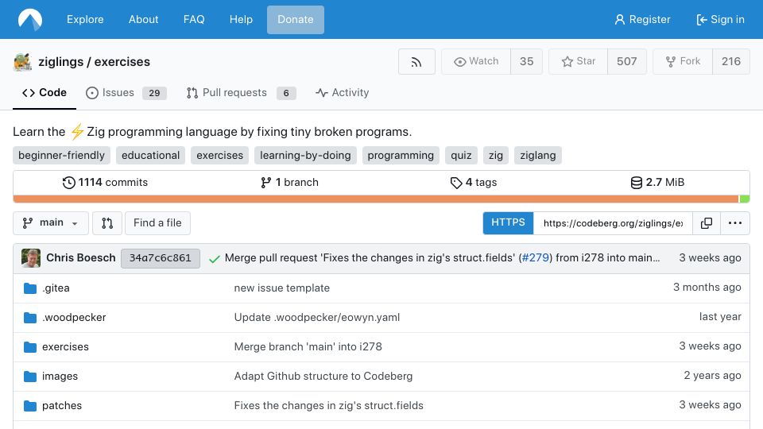Click the images folder icon
The image size is (763, 429).
pyautogui.click(x=30, y=377)
